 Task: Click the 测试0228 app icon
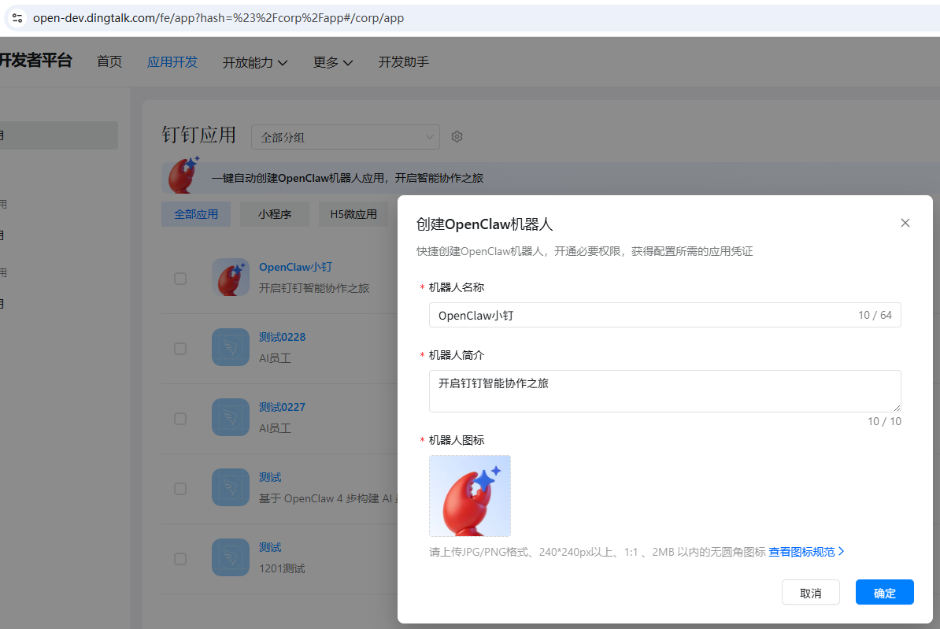pyautogui.click(x=230, y=347)
